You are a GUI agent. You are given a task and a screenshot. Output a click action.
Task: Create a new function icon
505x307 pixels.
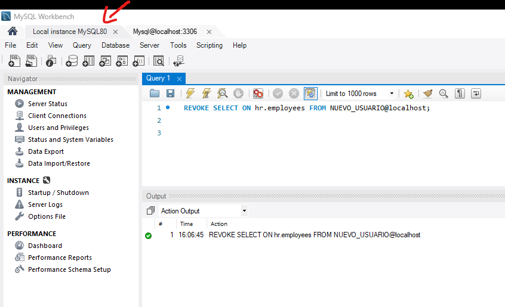point(138,61)
